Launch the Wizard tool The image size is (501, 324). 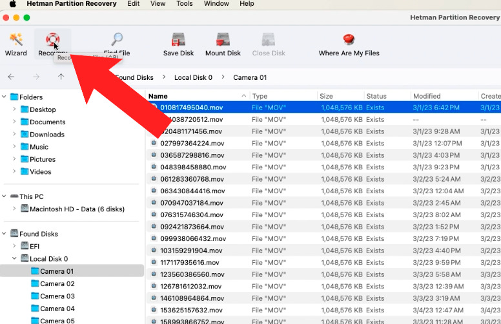point(15,44)
